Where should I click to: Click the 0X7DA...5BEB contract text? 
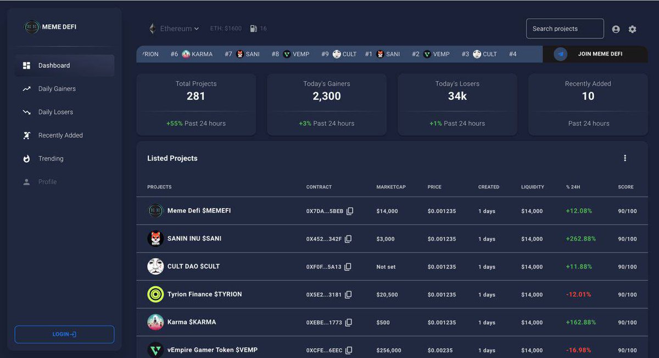click(x=325, y=211)
